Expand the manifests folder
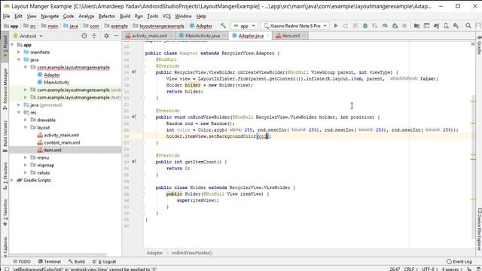Screen dimensions: 482x271 pos(19,52)
